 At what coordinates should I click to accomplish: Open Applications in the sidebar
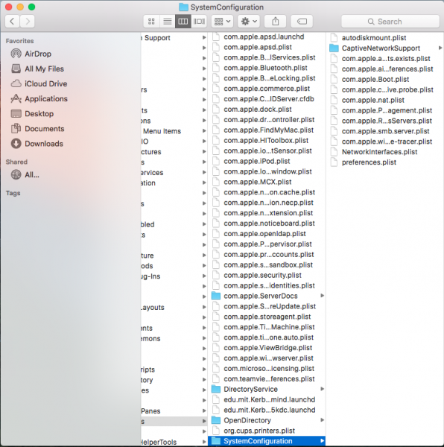tap(39, 98)
